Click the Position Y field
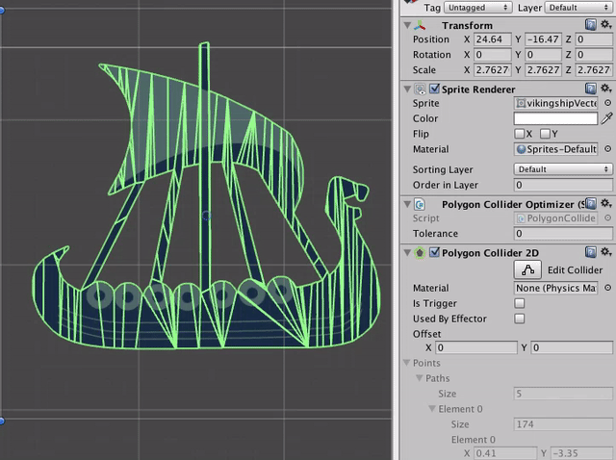This screenshot has height=460, width=616. click(543, 39)
